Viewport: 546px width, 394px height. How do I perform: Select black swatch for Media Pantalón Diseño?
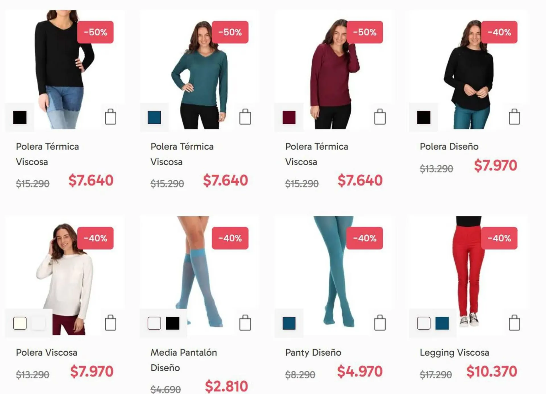click(173, 323)
